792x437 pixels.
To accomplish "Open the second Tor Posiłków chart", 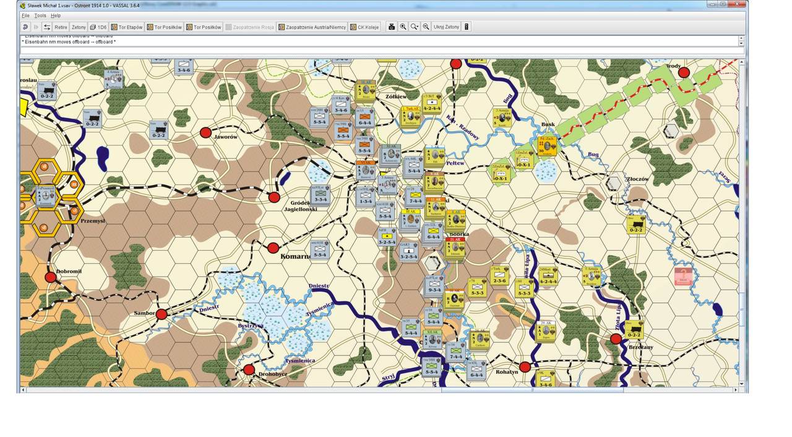I will coord(204,27).
